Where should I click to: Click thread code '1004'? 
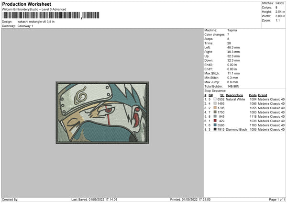253,99
